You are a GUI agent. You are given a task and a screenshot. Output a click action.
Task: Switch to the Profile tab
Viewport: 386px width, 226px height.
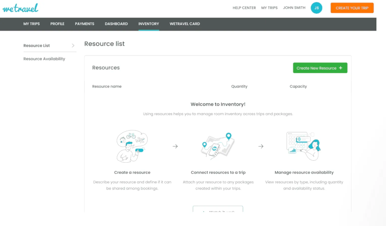pyautogui.click(x=57, y=24)
